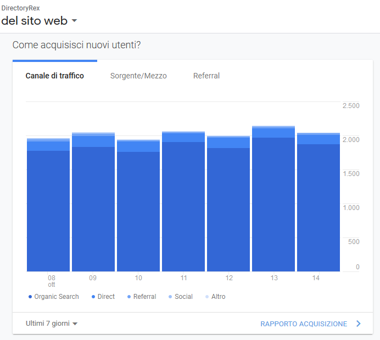Open the Ultimi 7 giorni date range dropdown
Screen dimensions: 380x340
click(52, 324)
